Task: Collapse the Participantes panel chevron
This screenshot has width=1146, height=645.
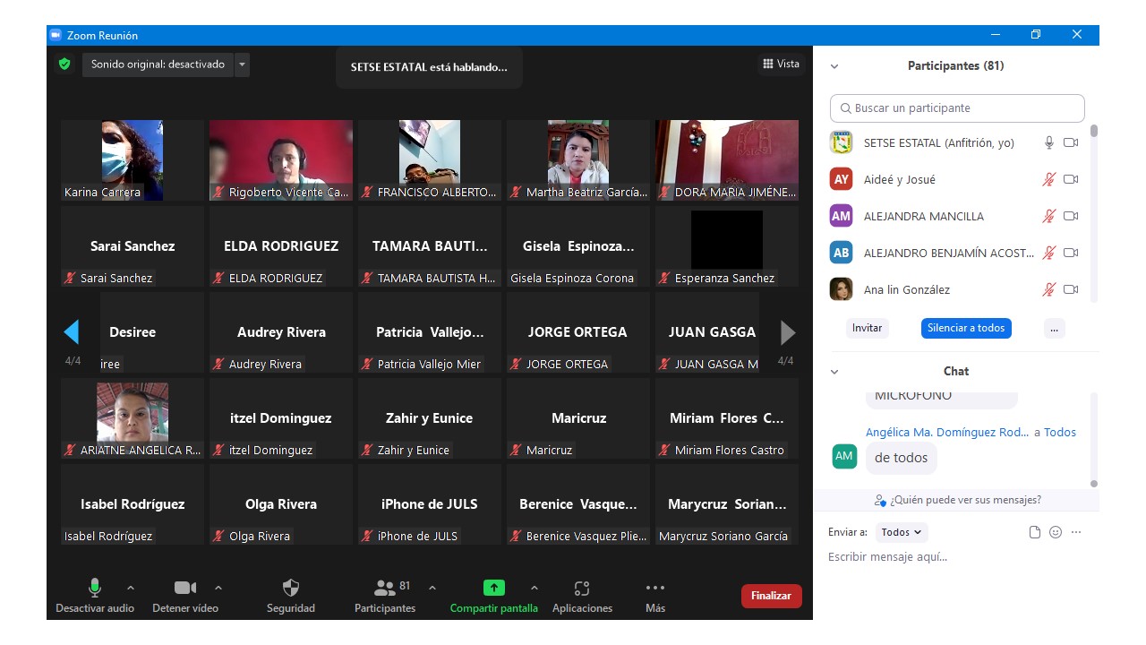Action: coord(834,66)
